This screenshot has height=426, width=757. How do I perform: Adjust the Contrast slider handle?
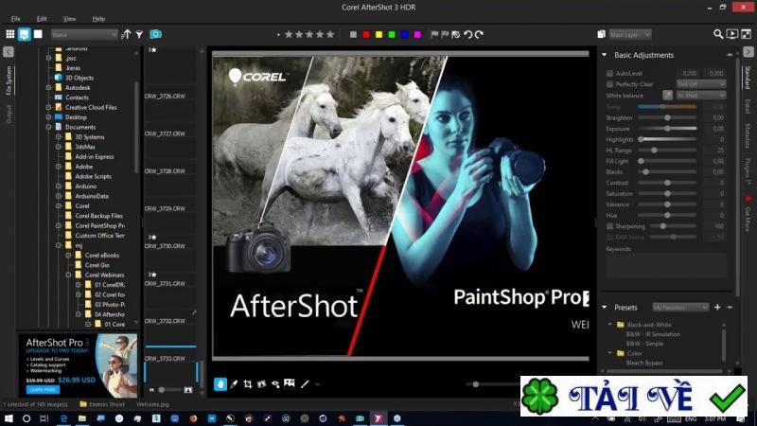[x=667, y=183]
